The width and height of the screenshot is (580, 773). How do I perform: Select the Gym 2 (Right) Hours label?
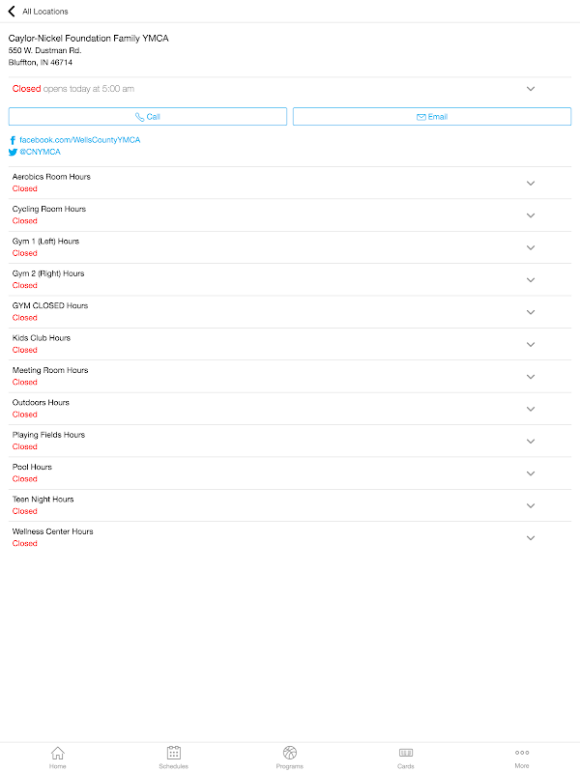click(48, 273)
